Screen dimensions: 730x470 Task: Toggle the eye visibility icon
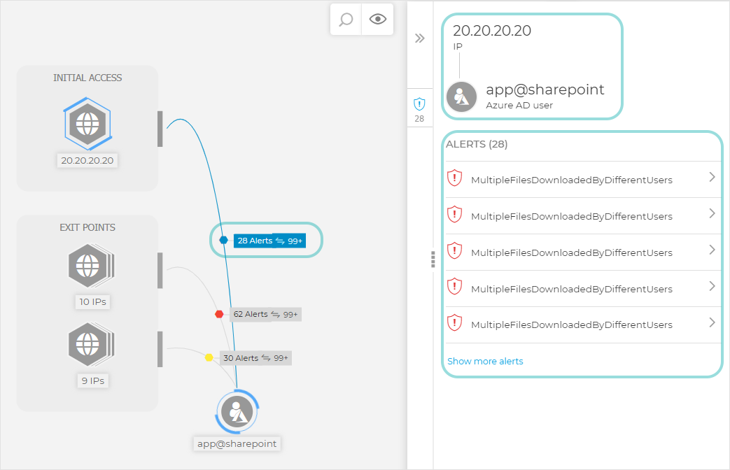[x=378, y=20]
